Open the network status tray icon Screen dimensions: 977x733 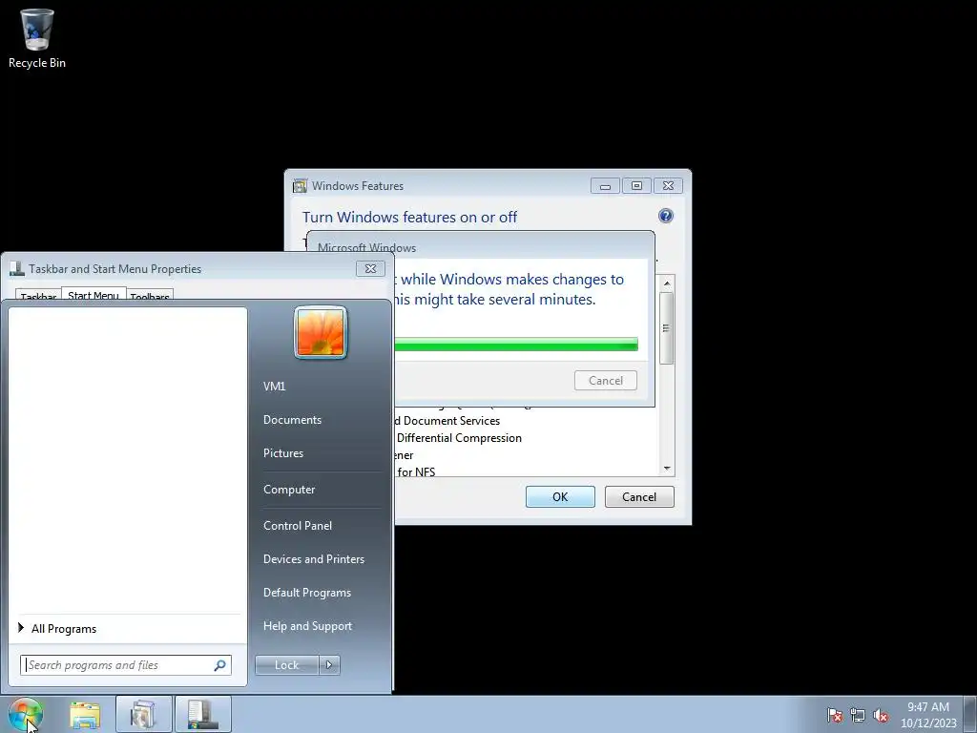858,715
